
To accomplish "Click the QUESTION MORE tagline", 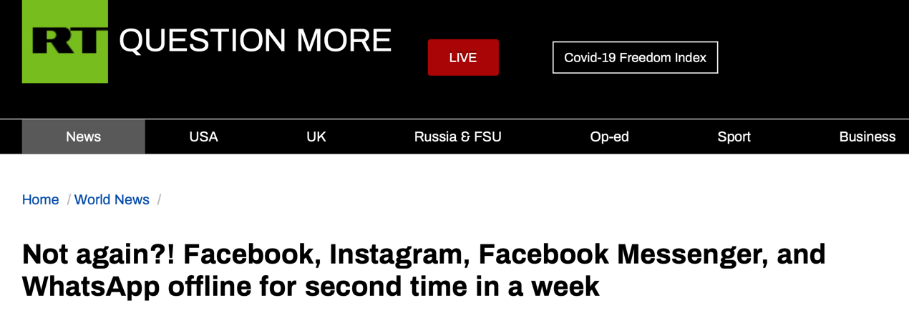I will tap(255, 41).
